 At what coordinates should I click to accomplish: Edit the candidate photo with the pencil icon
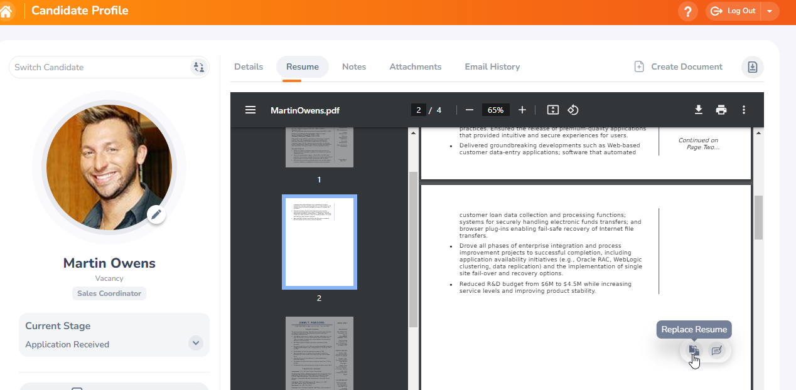coord(156,214)
